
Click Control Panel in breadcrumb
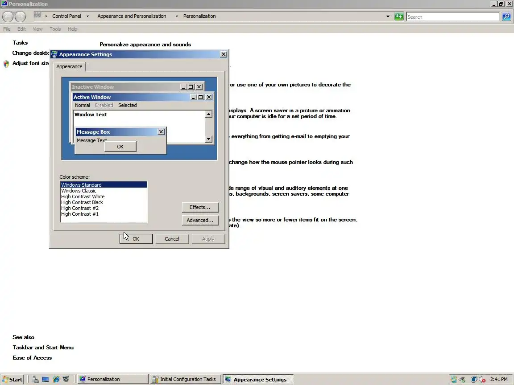(66, 16)
